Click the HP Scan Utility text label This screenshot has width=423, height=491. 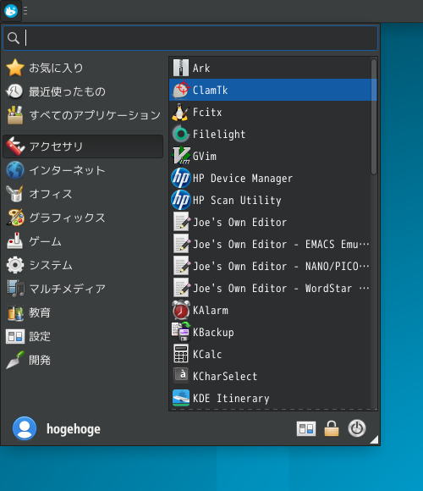[237, 200]
